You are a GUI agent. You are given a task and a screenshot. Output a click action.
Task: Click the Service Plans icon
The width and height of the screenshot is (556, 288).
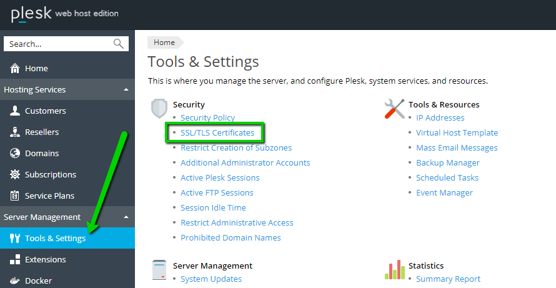[x=15, y=196]
